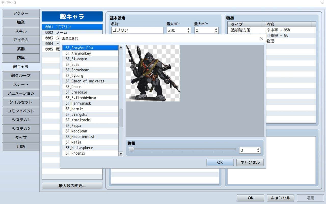This screenshot has width=326, height=204.
Task: Click OK in the image selection dialog
Action: [220, 162]
